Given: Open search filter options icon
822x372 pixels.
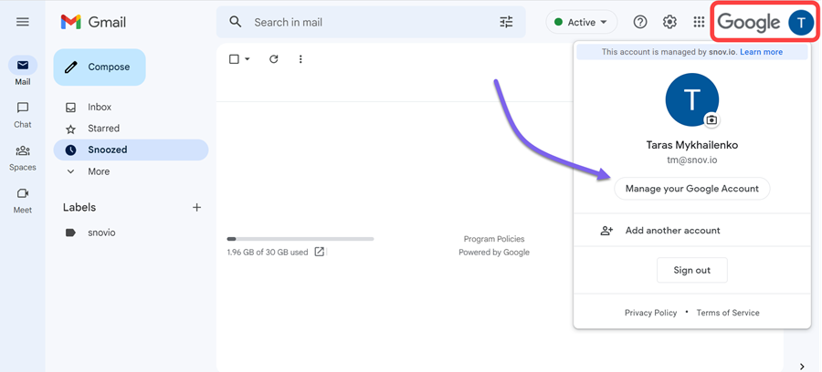Looking at the screenshot, I should [506, 22].
